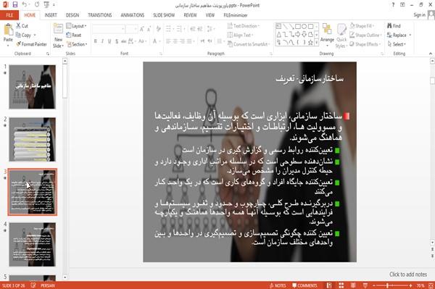This screenshot has width=435, height=289.
Task: Click Clear All Formatting icon
Action: 159,29
